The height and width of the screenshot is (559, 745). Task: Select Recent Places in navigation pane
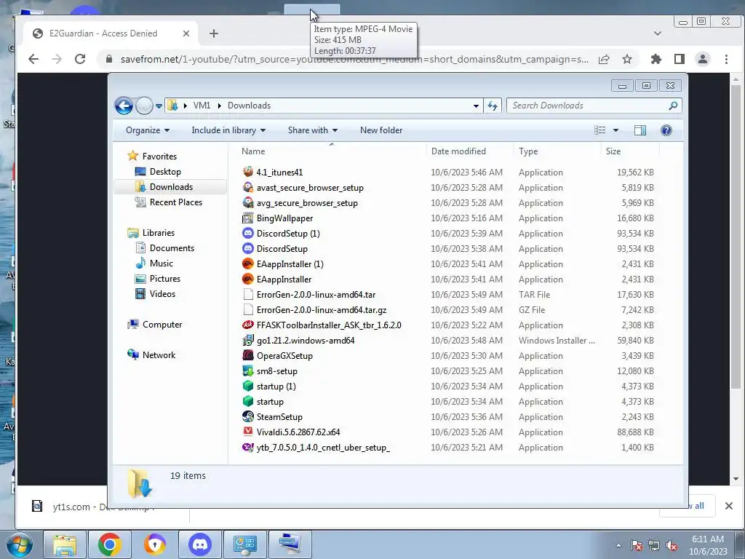(x=176, y=202)
